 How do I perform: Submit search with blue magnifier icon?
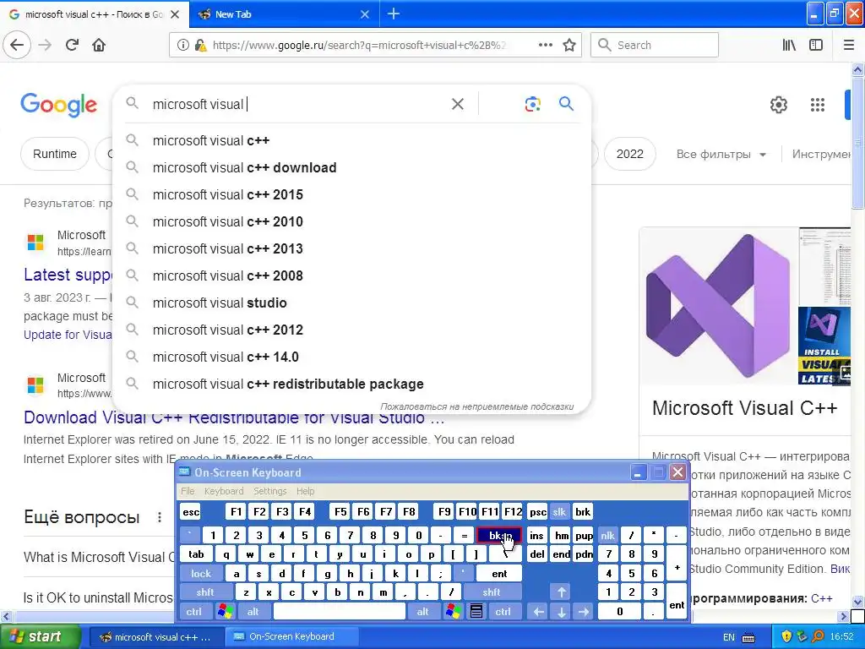coord(566,103)
